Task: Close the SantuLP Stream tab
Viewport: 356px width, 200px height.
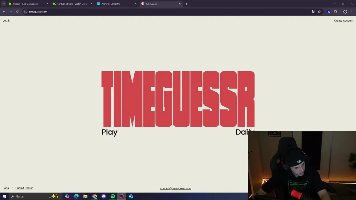Action: pos(92,4)
